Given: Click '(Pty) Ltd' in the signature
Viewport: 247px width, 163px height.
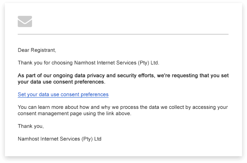Looking at the screenshot, I should [x=91, y=139].
